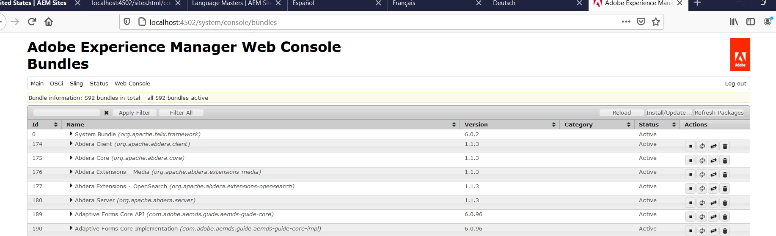This screenshot has width=776, height=236.
Task: Sort bundles by Version column
Action: coord(509,124)
